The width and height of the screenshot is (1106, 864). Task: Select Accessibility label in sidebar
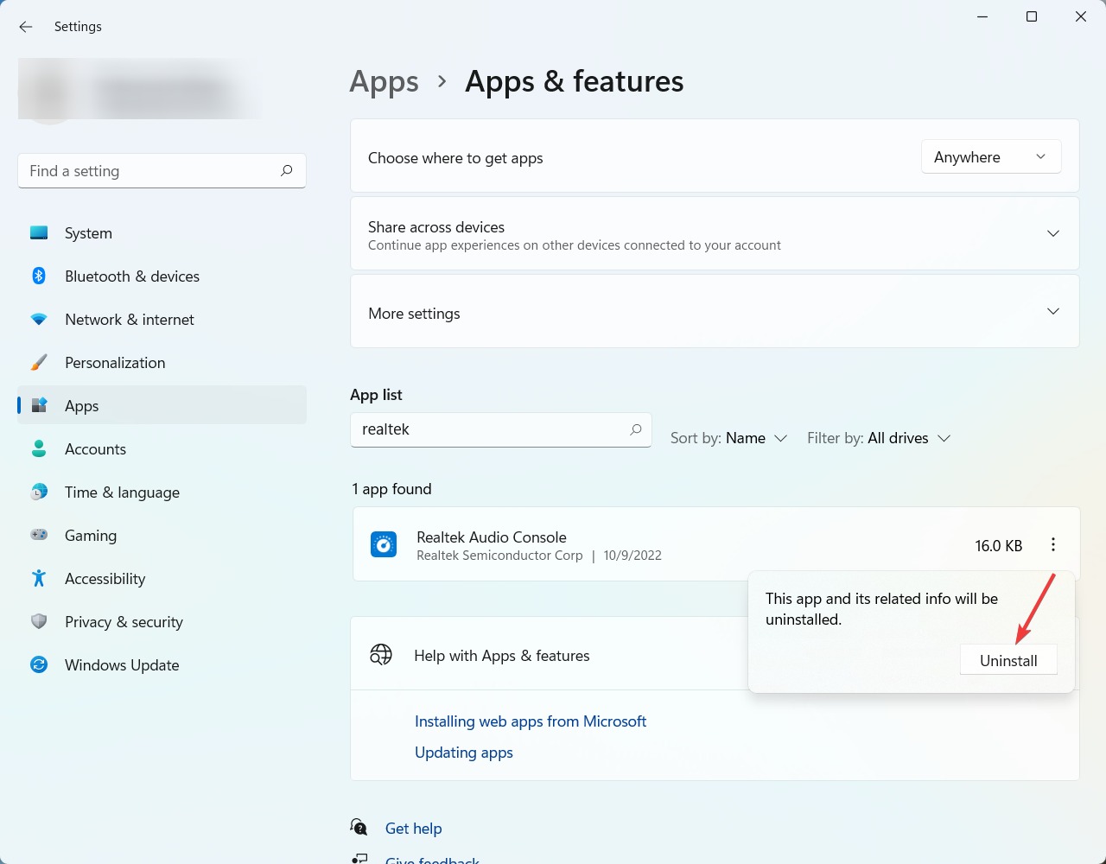[x=105, y=579]
